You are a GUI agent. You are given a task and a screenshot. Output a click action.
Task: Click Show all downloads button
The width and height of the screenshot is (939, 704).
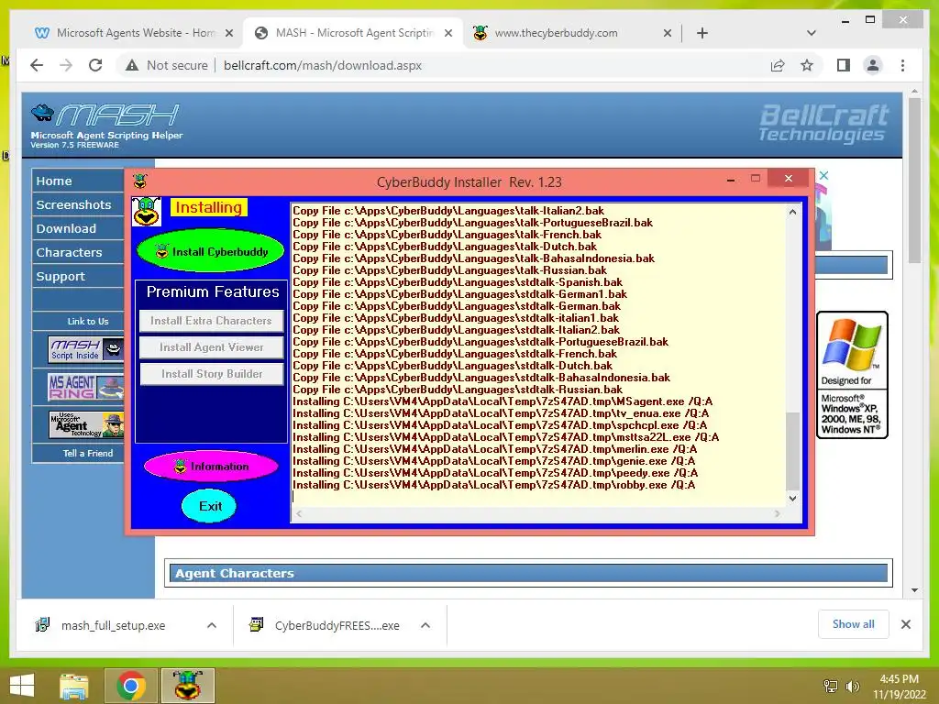coord(853,624)
